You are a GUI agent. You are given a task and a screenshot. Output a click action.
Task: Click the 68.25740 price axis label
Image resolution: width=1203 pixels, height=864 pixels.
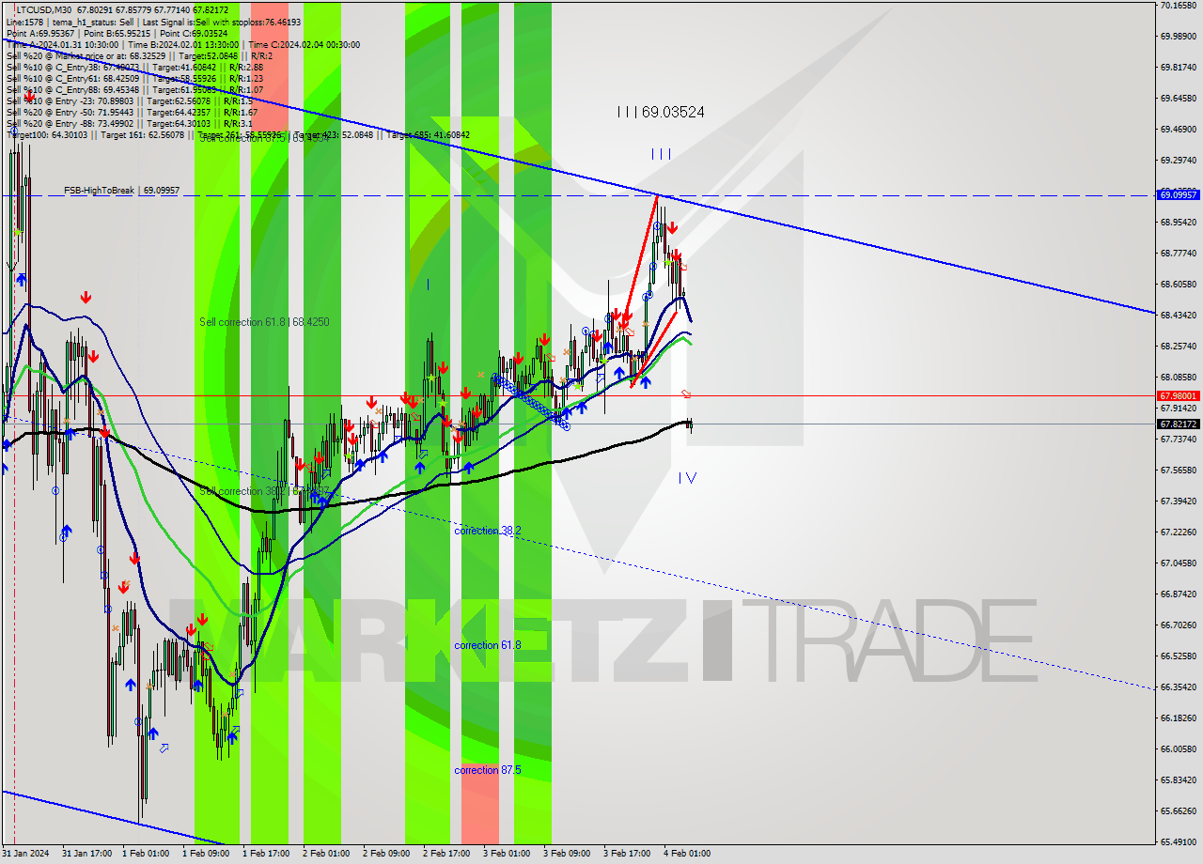[x=1179, y=347]
